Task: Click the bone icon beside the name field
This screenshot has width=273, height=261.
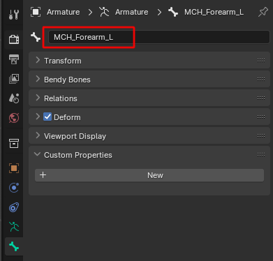Action: (36, 37)
